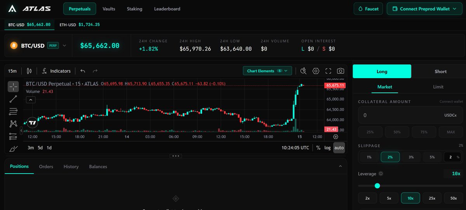Viewport: 466px width, 210px height.
Task: Click the custom slippage percent field
Action: tap(453, 157)
